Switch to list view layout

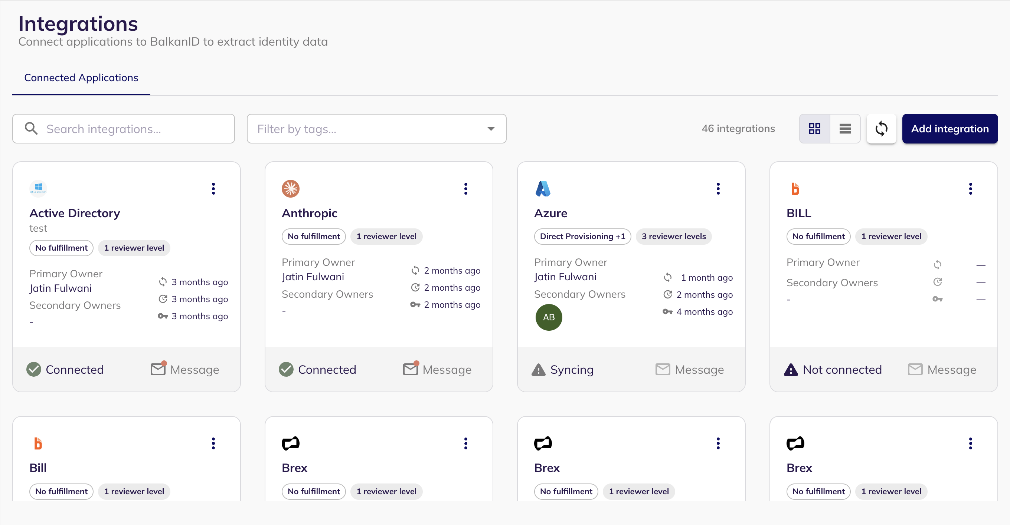(845, 128)
